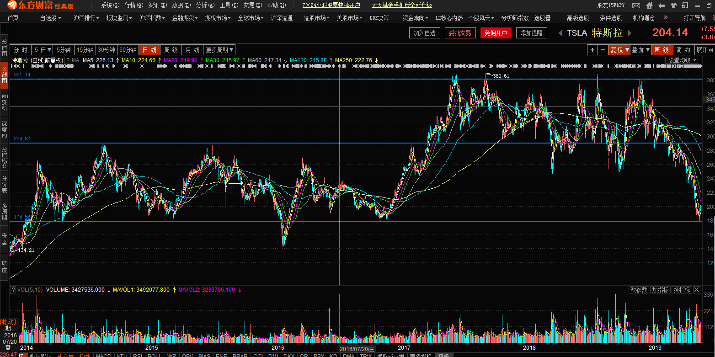Switch chart to 分时 period
715x357 pixels.
pyautogui.click(x=21, y=50)
